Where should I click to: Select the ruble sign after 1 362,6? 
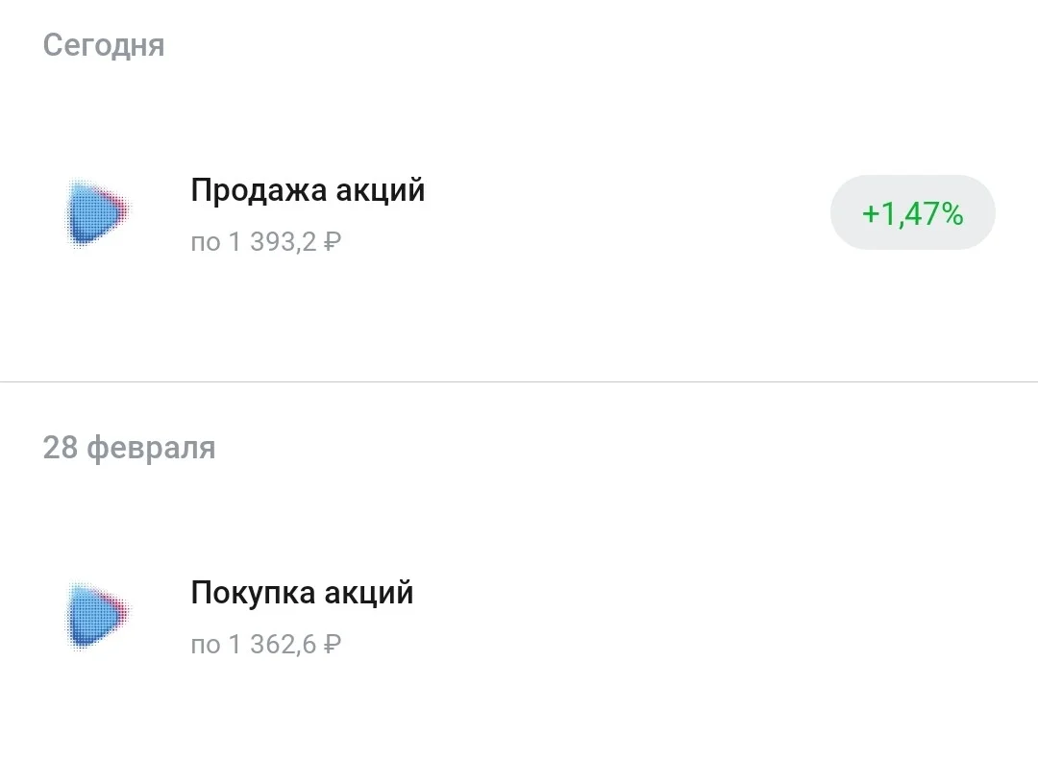coord(333,645)
